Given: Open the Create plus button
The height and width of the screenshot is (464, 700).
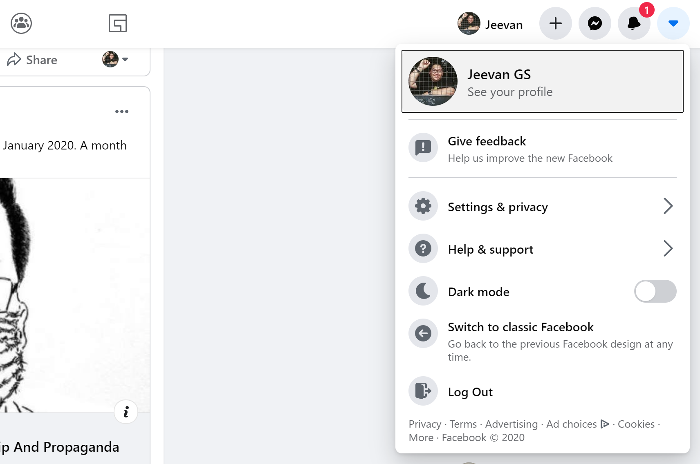Looking at the screenshot, I should tap(555, 23).
